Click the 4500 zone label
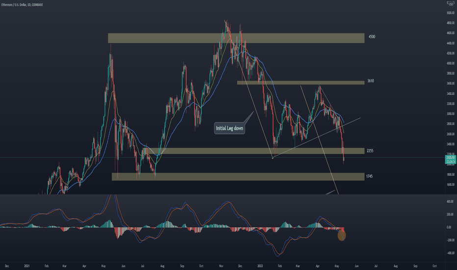Screen dimensions: 457x270 372,37
